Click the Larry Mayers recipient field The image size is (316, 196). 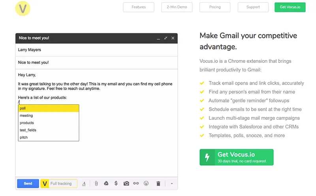(x=96, y=50)
